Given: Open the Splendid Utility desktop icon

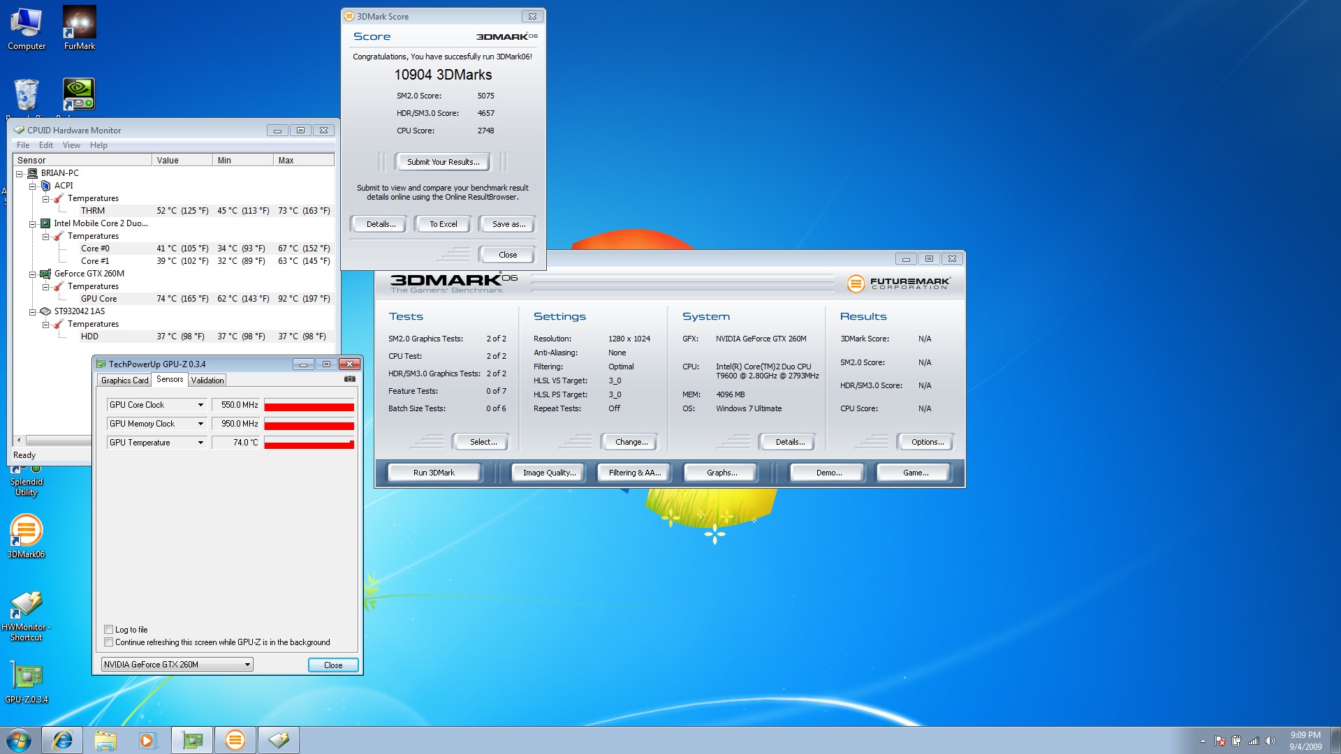Looking at the screenshot, I should 27,482.
